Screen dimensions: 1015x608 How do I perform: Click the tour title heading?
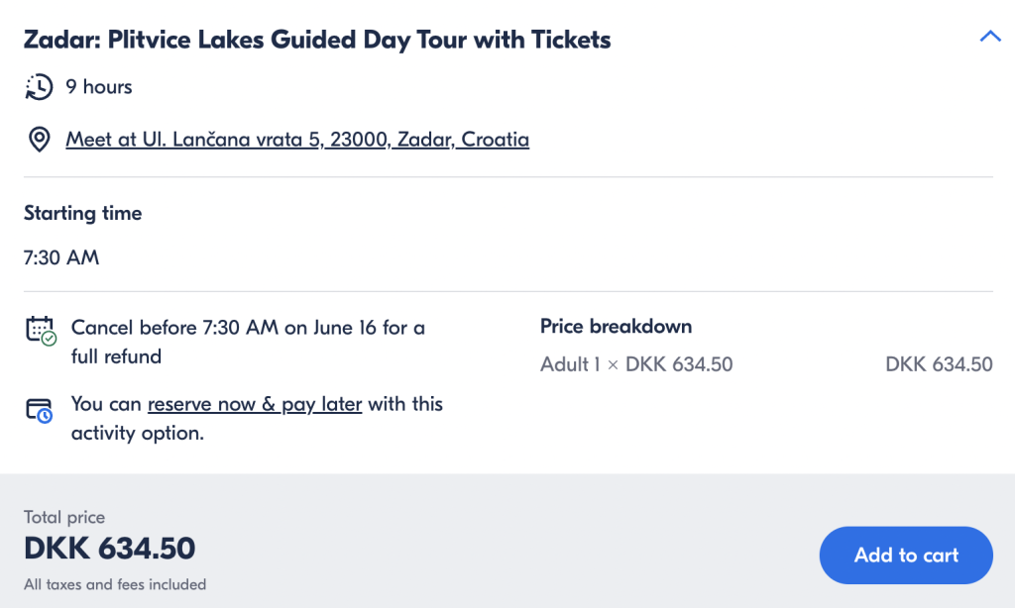tap(317, 40)
